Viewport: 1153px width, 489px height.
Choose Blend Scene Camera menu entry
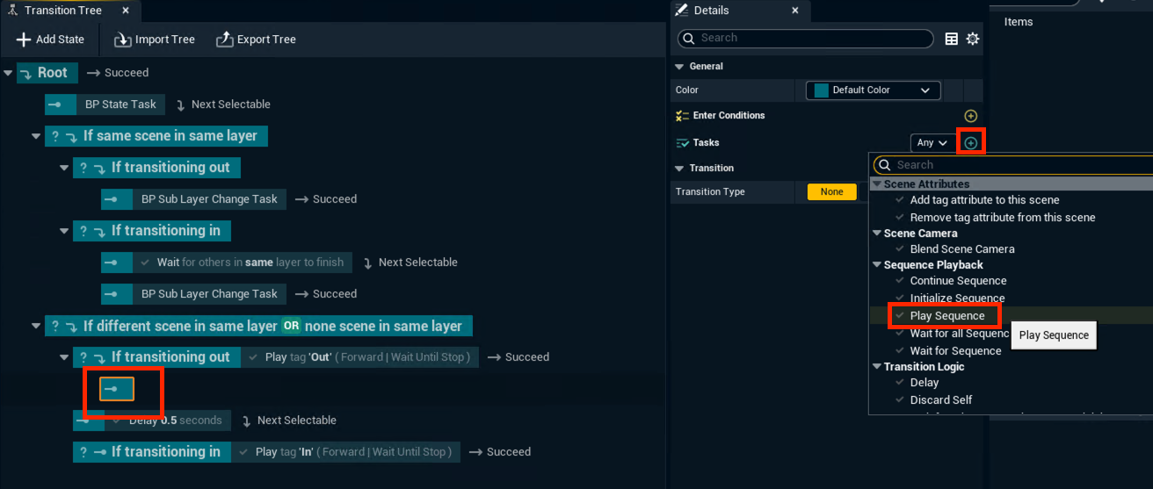961,249
